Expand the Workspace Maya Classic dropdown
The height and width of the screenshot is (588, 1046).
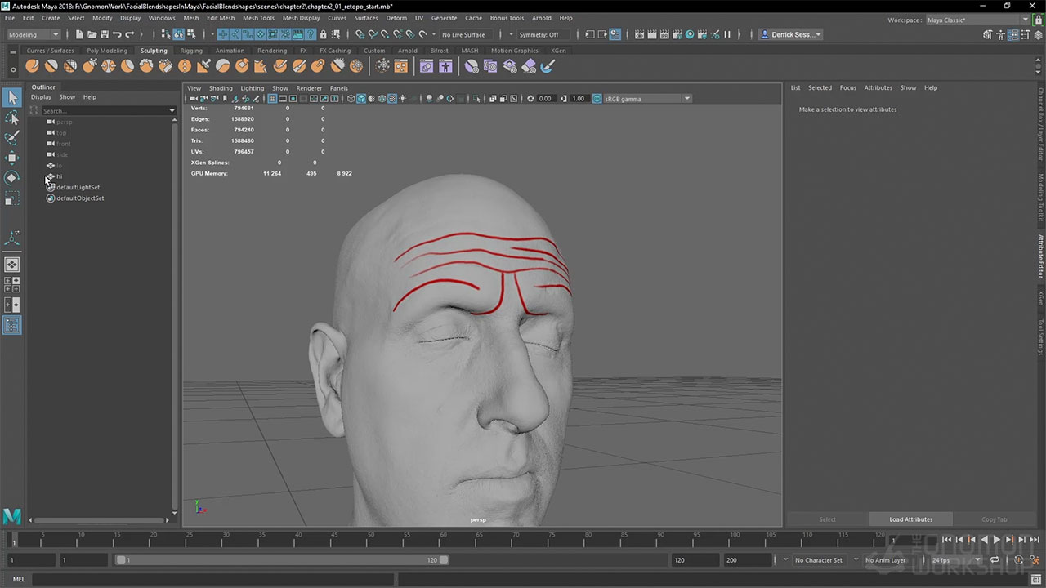(x=977, y=20)
